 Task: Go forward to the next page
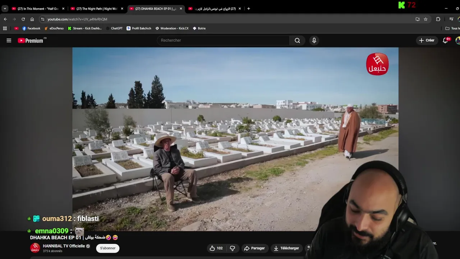(14, 19)
